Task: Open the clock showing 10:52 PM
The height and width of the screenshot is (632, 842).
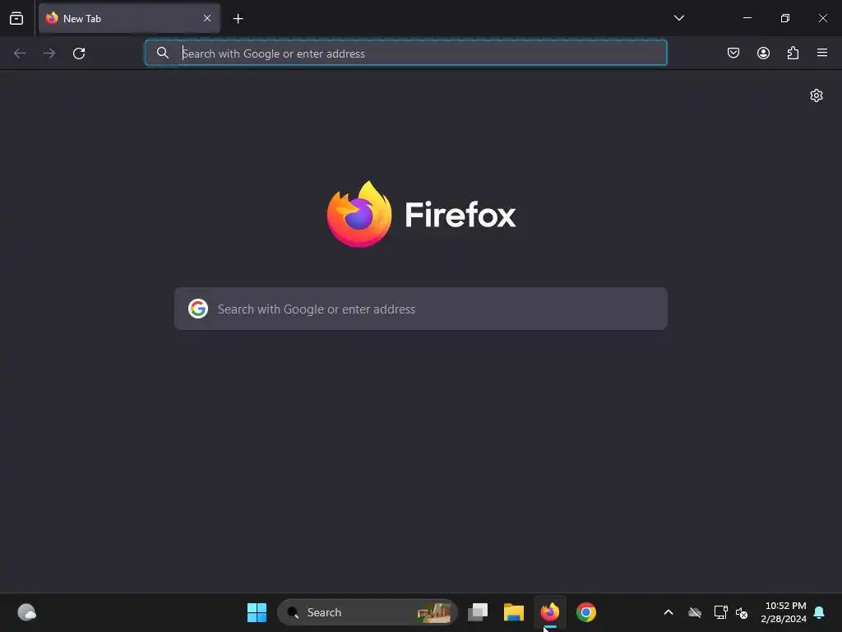Action: [x=784, y=612]
